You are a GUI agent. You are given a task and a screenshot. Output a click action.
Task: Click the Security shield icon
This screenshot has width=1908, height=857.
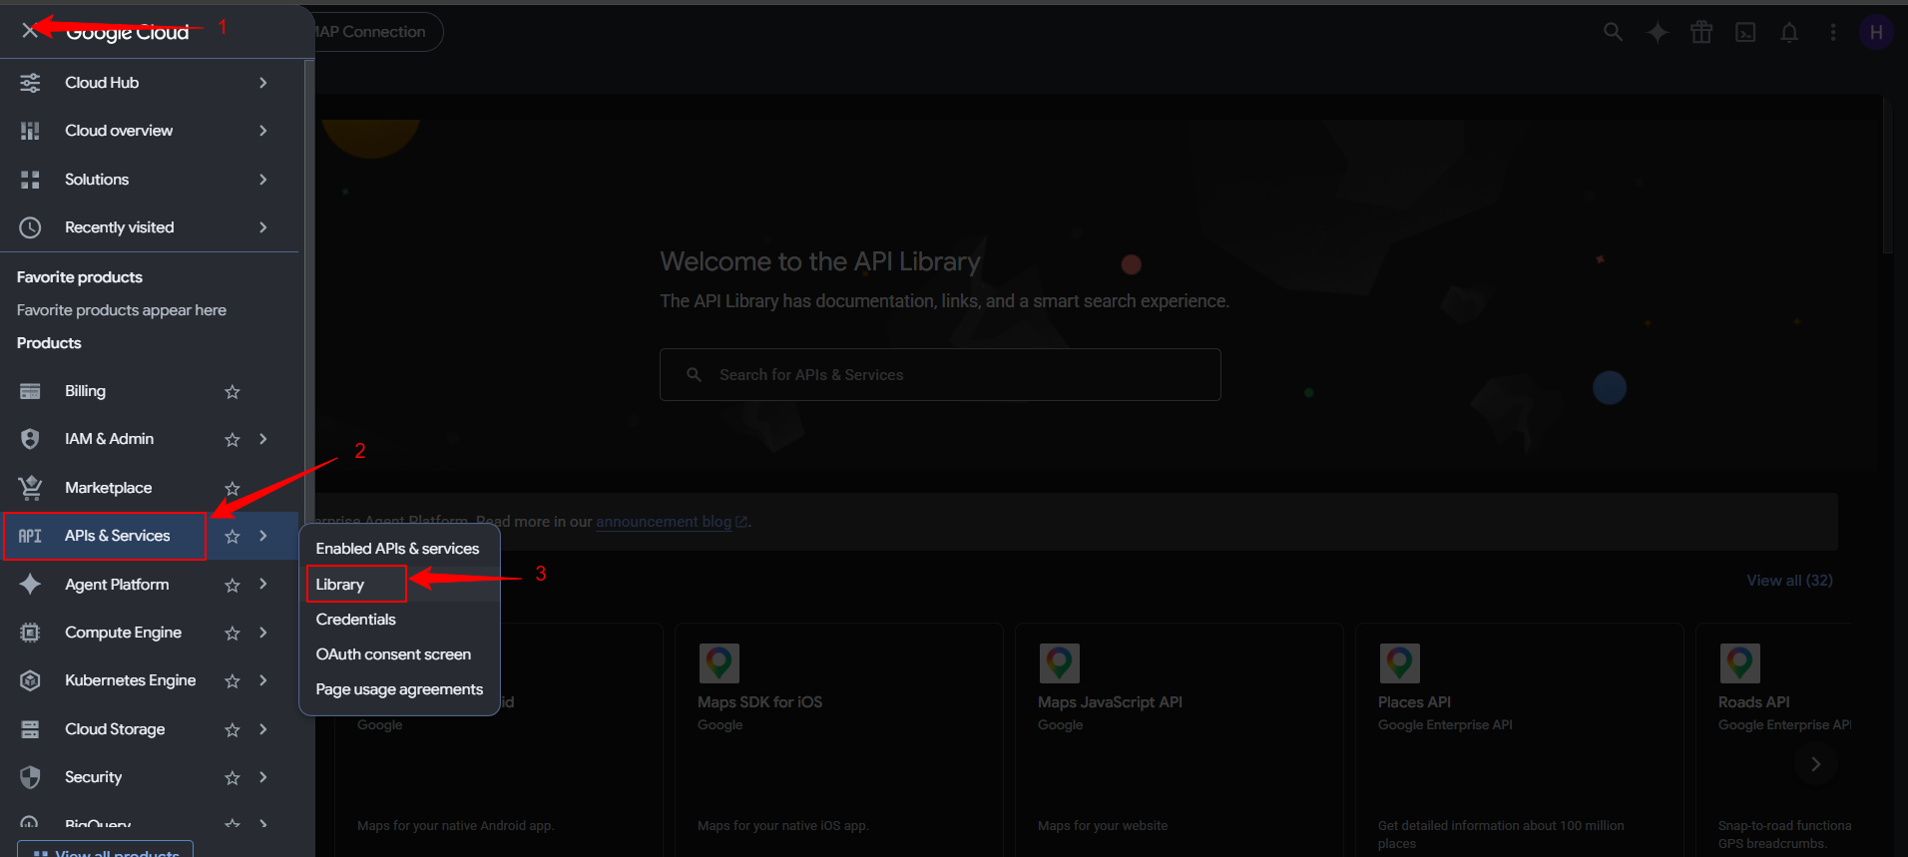pyautogui.click(x=30, y=777)
